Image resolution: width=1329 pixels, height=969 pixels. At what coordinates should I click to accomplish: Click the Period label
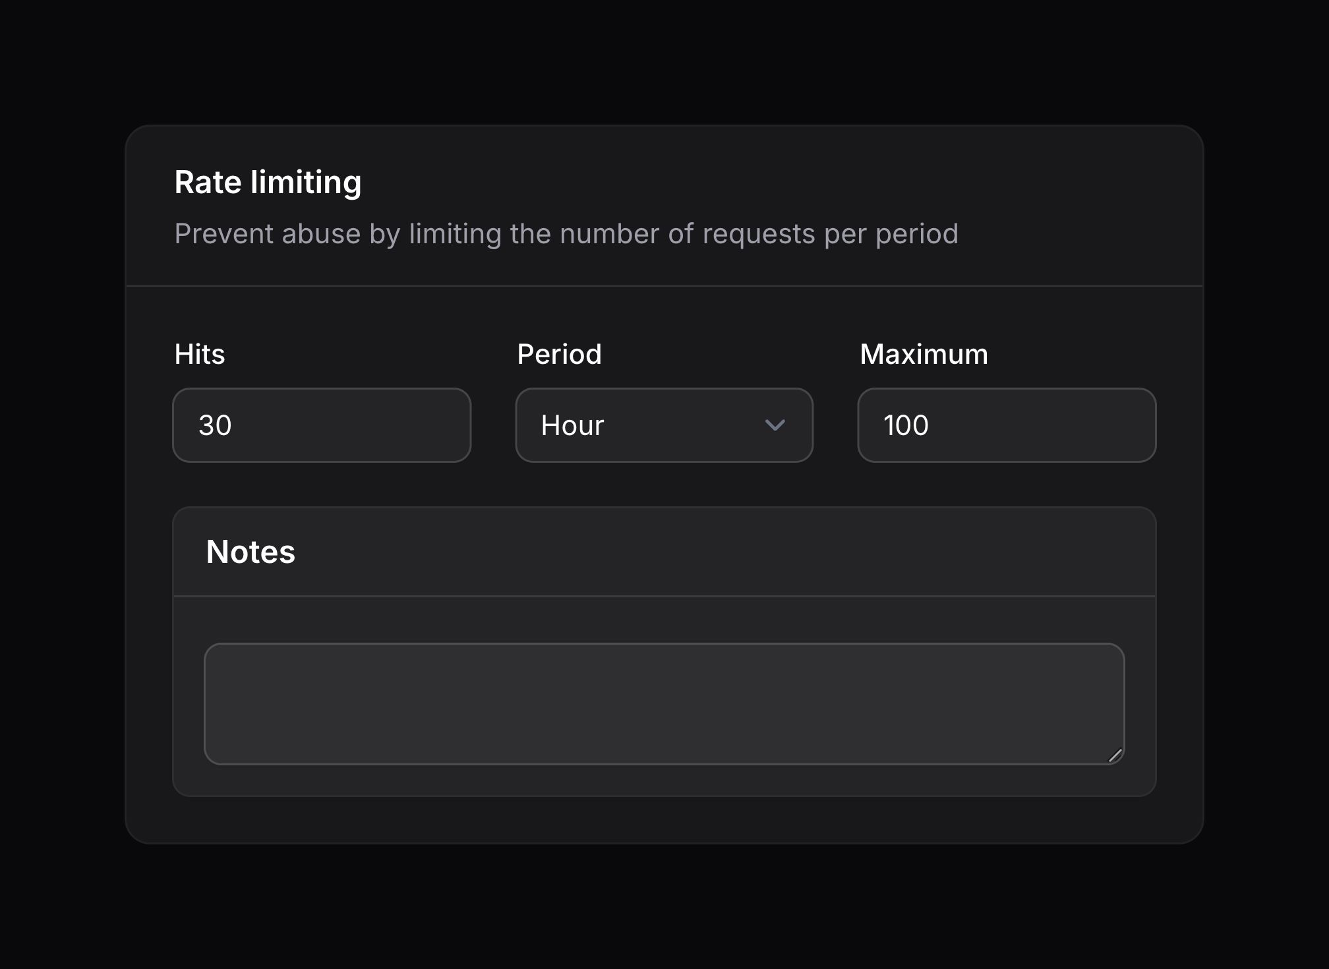pos(559,355)
